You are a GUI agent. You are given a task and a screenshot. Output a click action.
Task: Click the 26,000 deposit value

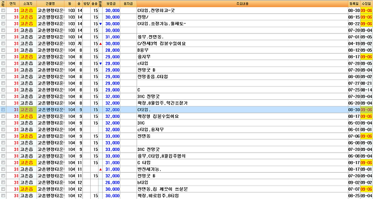pos(112,182)
